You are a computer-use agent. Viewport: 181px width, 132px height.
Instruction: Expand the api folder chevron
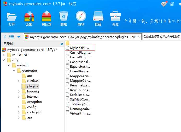coord(19,117)
